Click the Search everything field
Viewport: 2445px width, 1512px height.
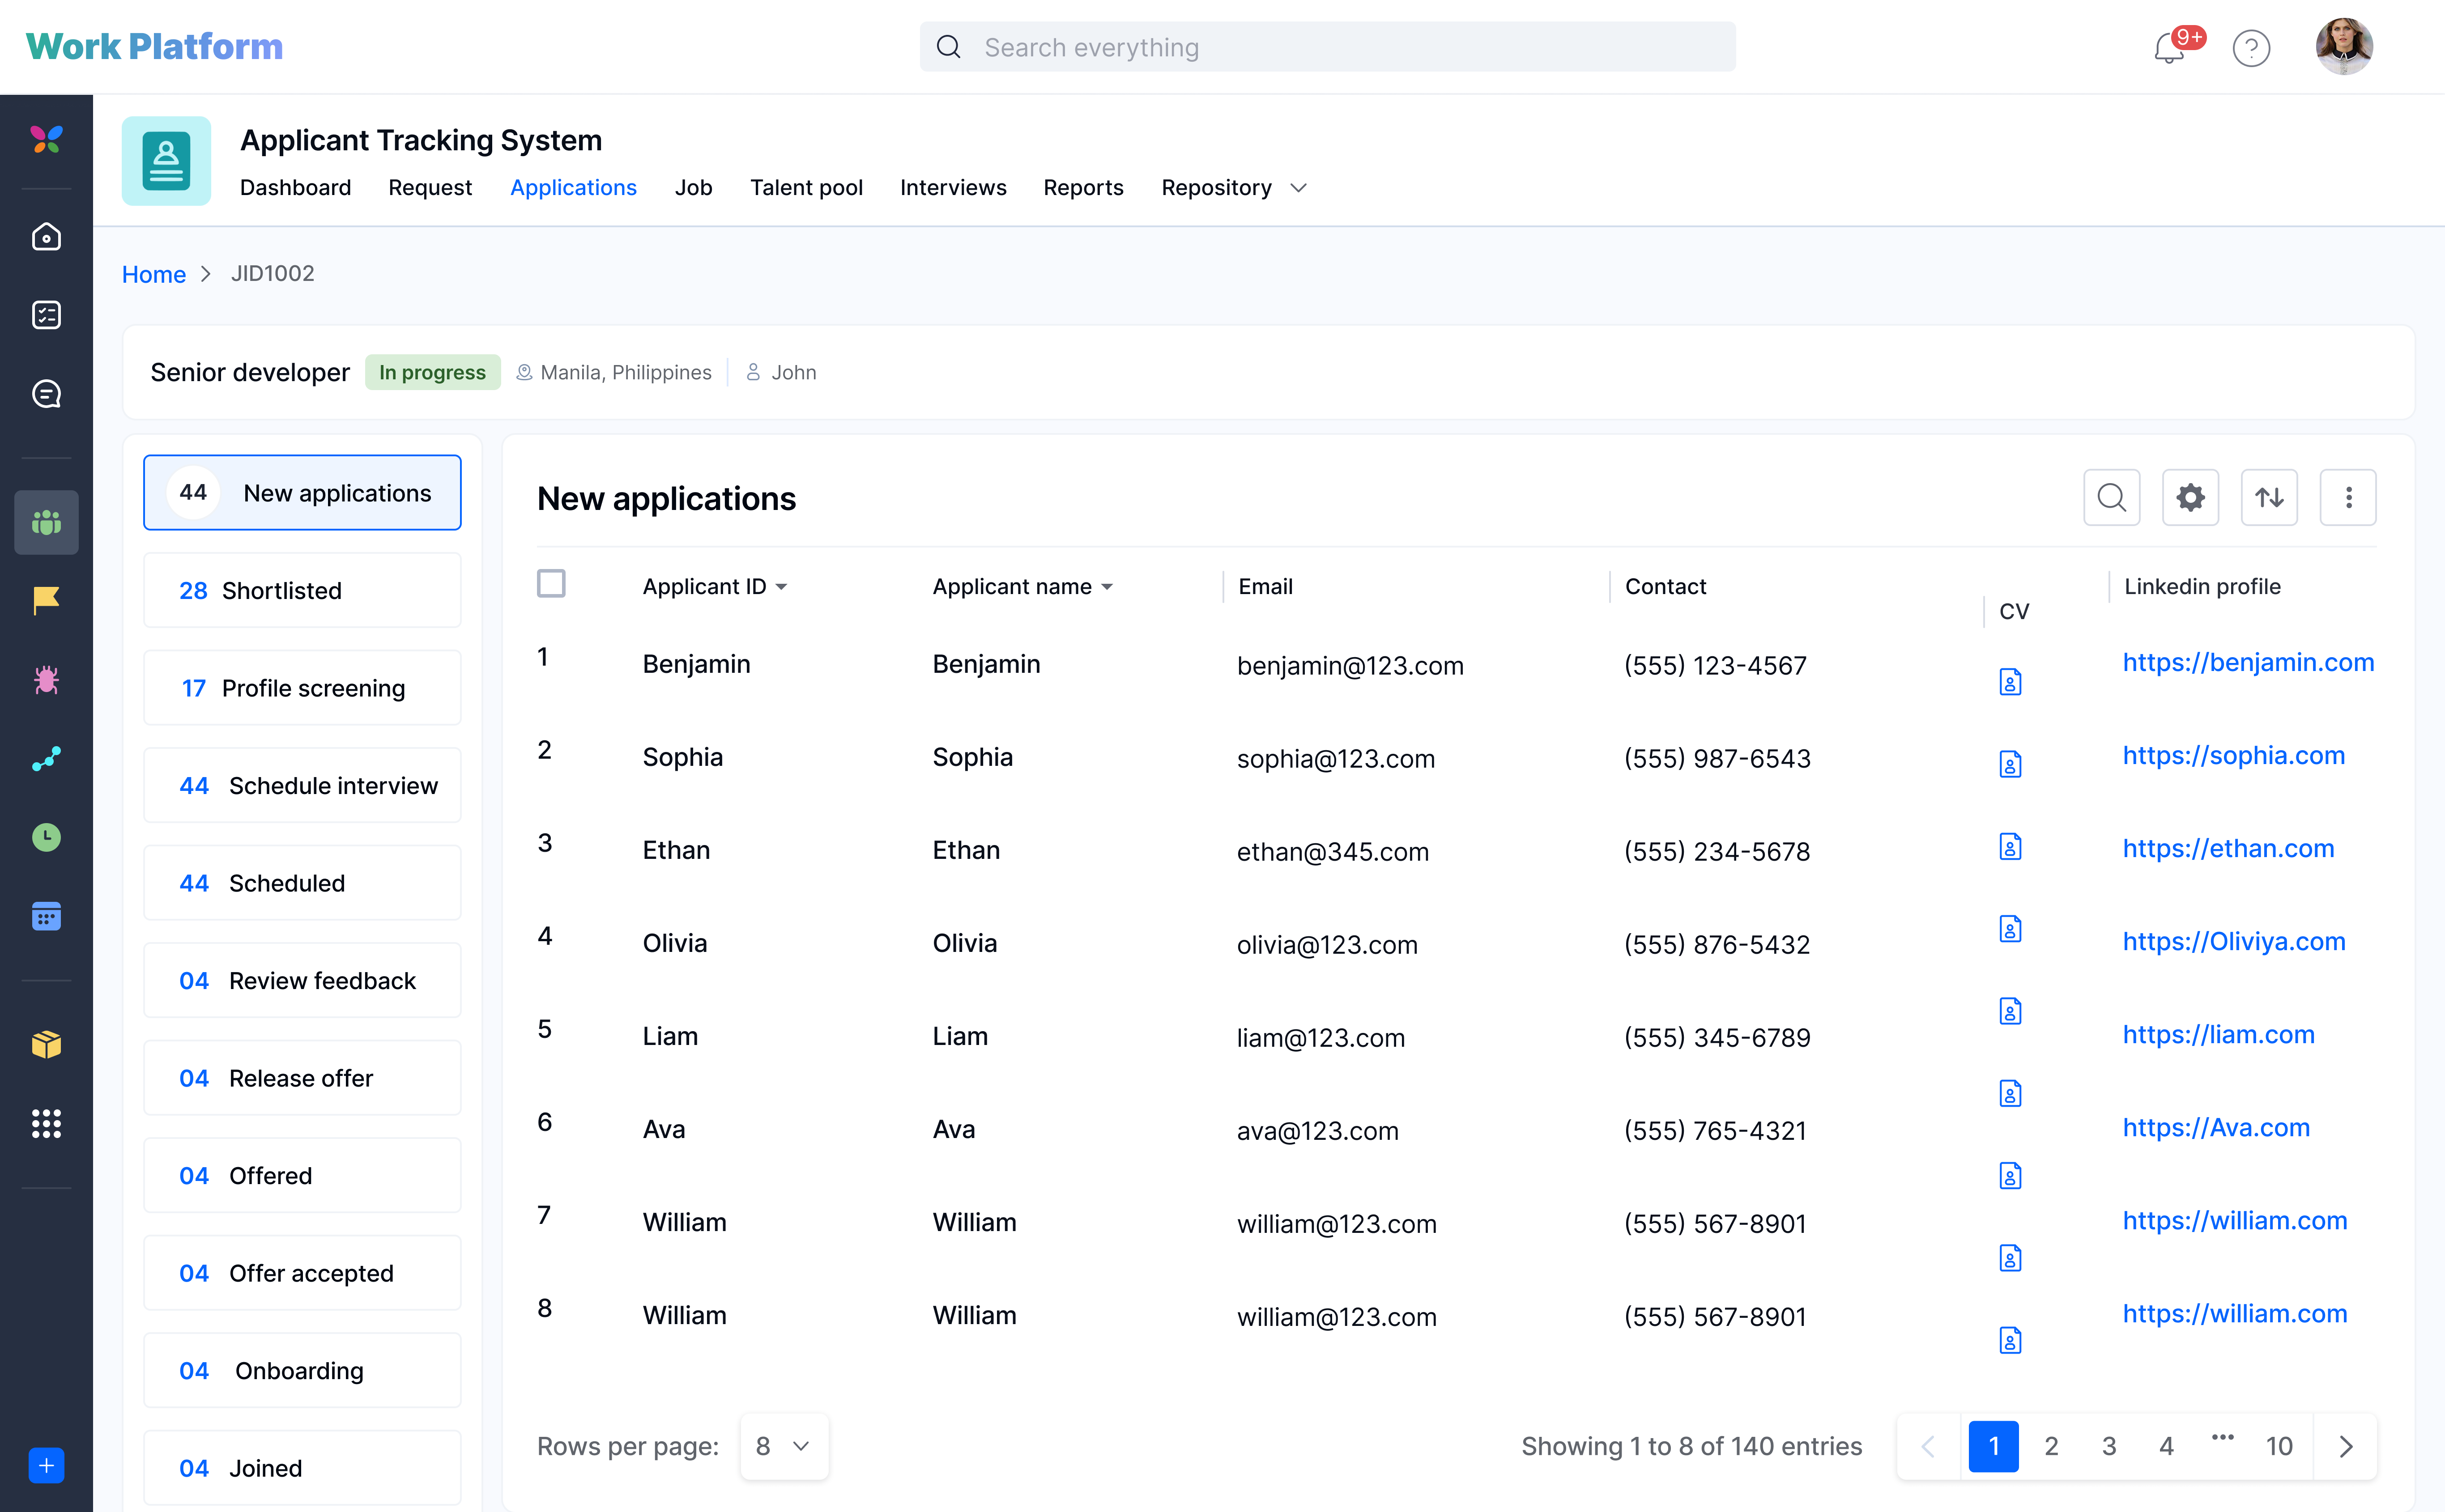(x=1327, y=47)
